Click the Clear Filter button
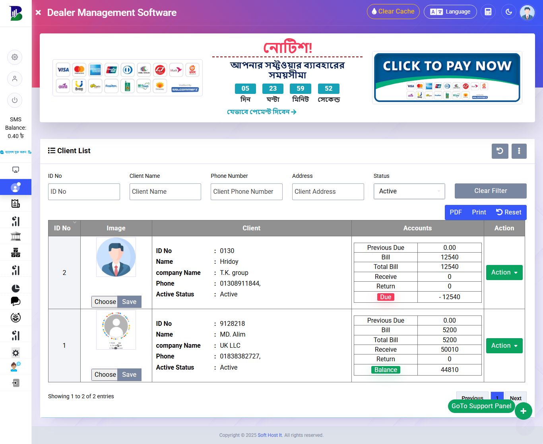This screenshot has height=444, width=543. pos(490,191)
